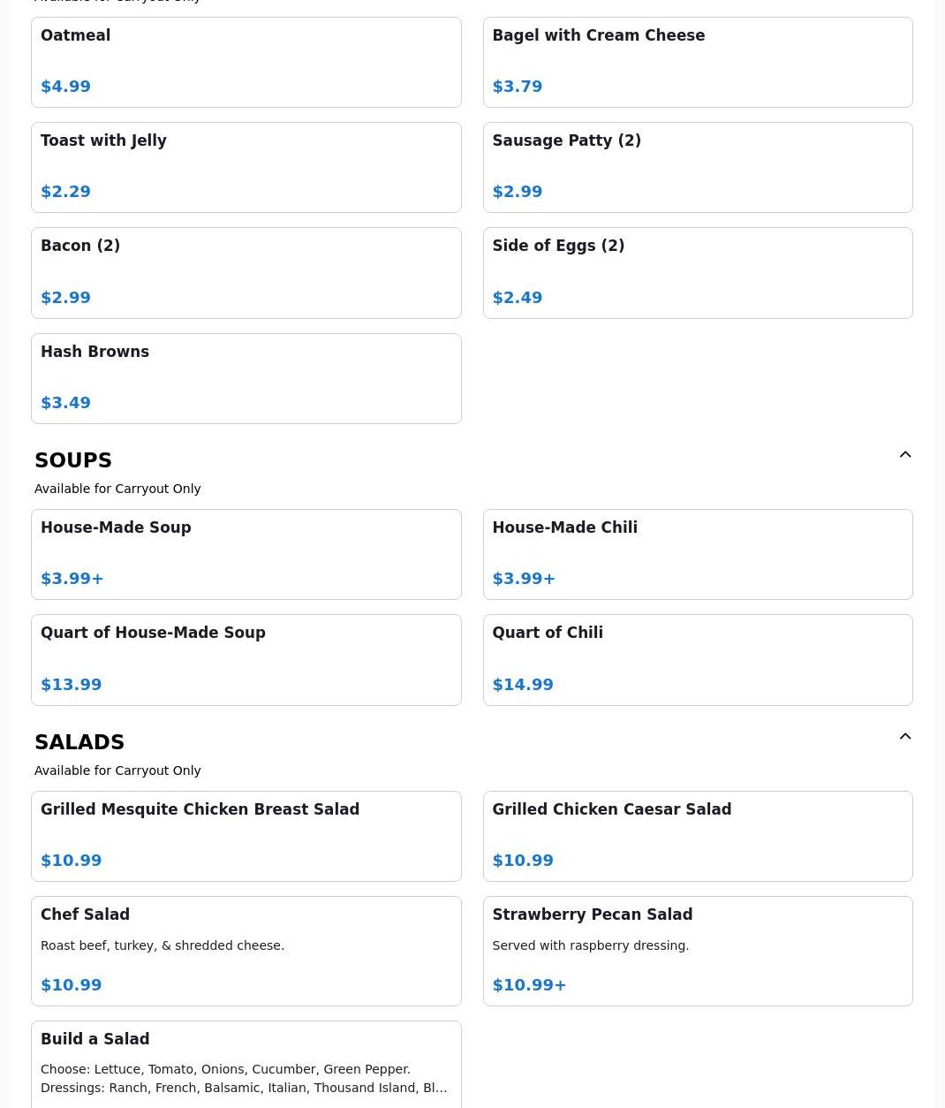This screenshot has height=1108, width=945.
Task: Click the SOUPS section heading
Action: [x=73, y=460]
